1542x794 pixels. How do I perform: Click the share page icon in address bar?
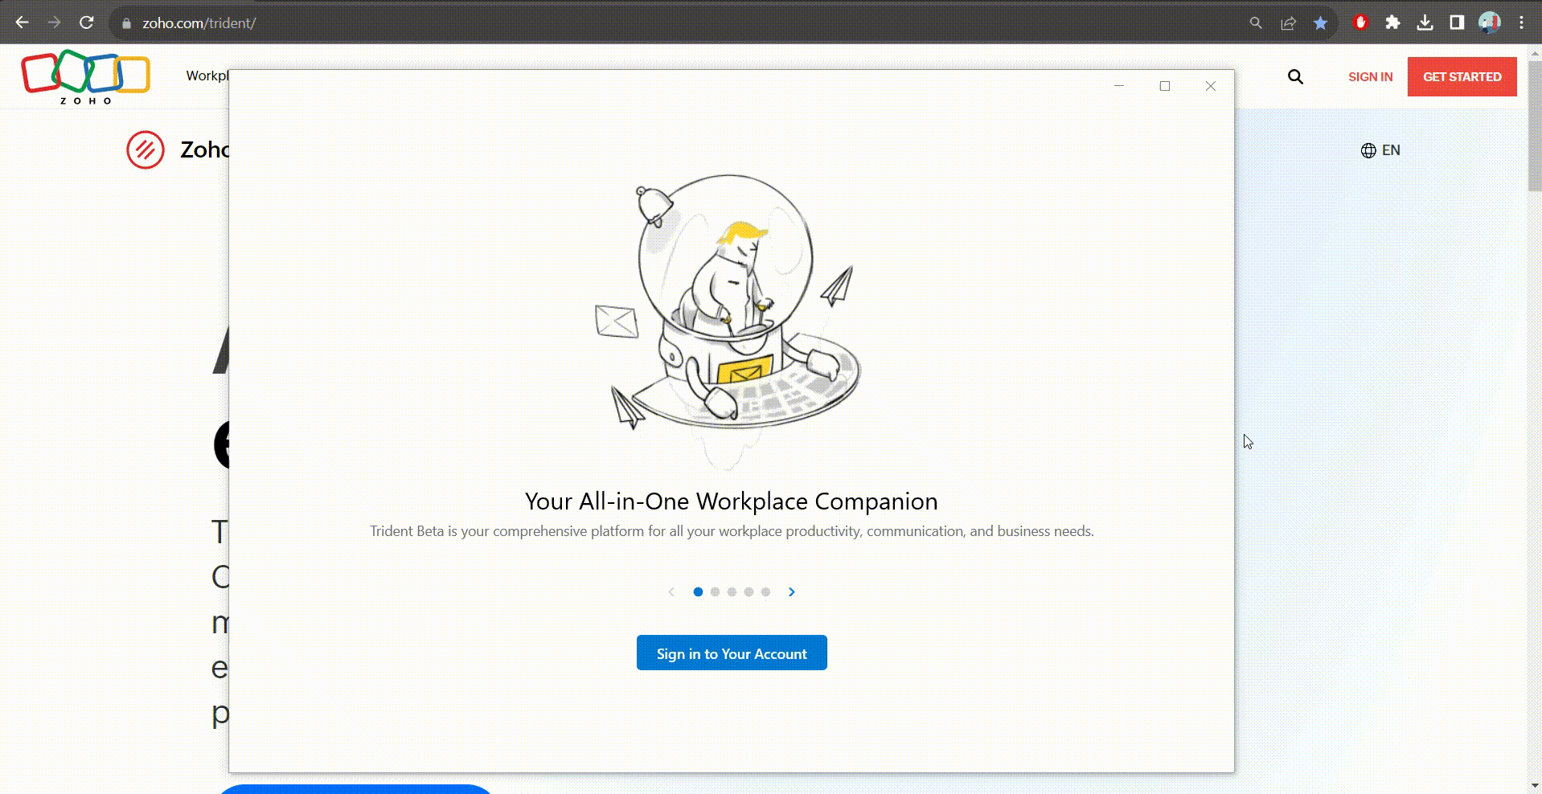pyautogui.click(x=1288, y=23)
